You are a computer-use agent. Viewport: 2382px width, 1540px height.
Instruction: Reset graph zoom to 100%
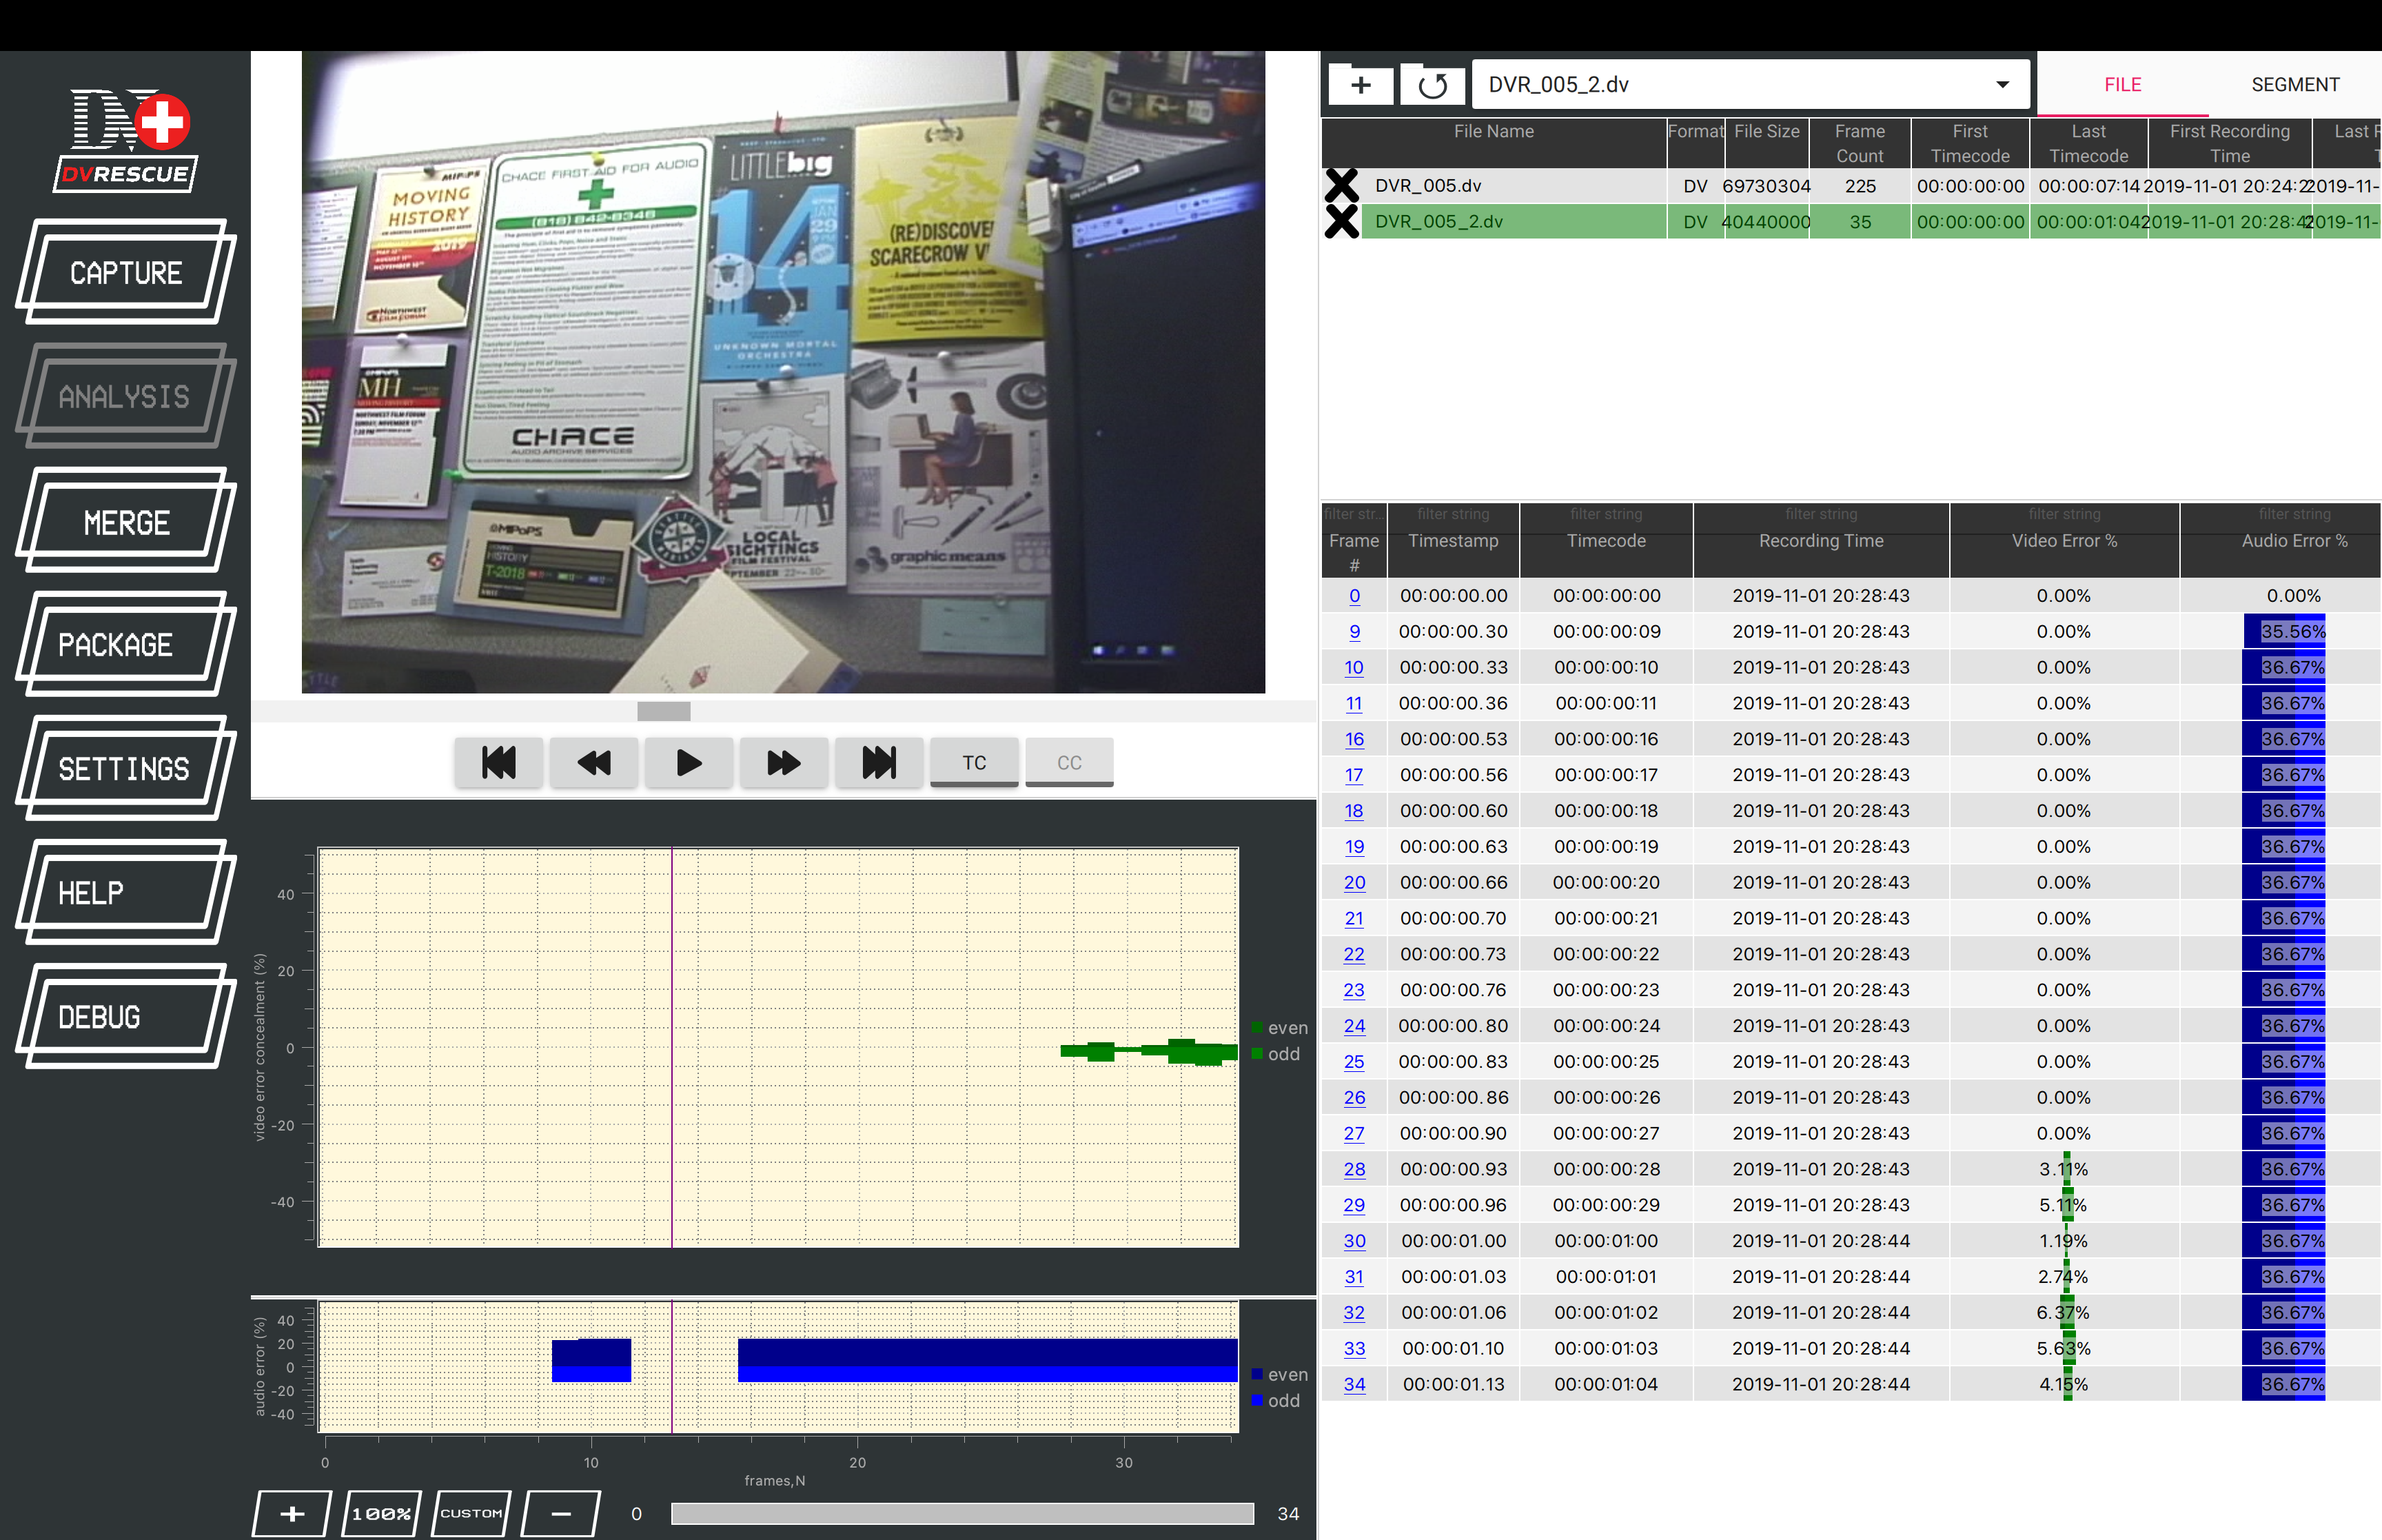(382, 1513)
